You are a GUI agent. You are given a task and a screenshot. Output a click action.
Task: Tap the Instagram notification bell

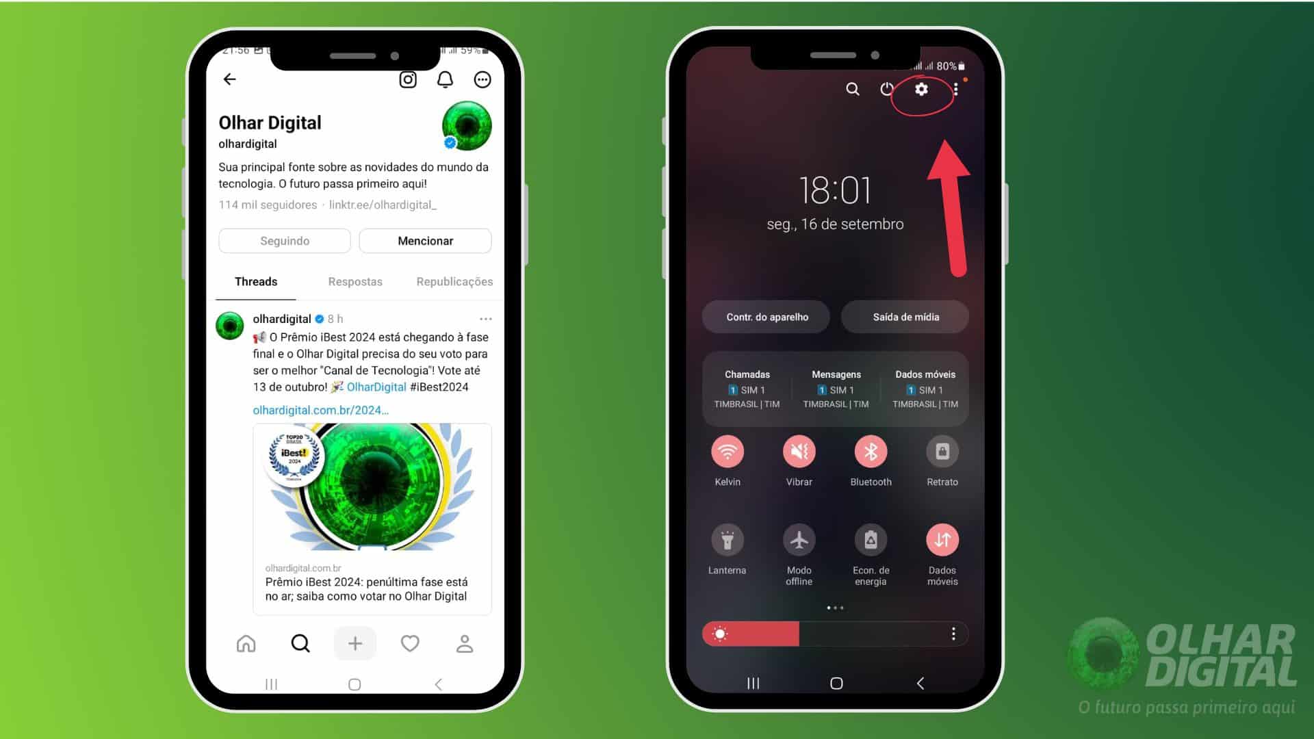coord(446,80)
